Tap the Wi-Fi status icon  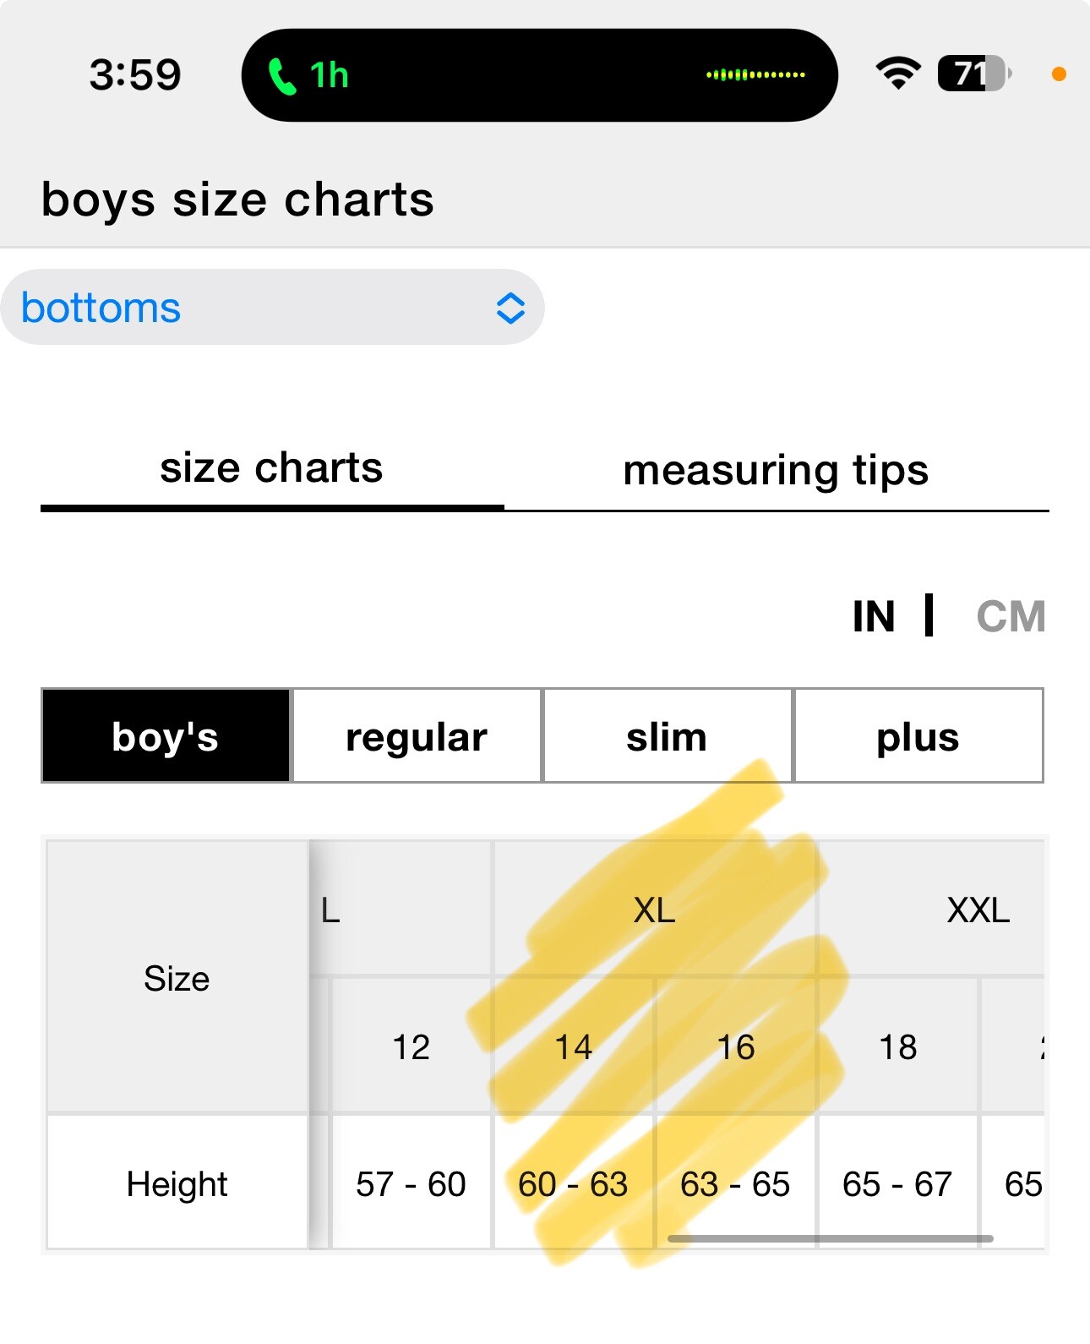tap(898, 74)
